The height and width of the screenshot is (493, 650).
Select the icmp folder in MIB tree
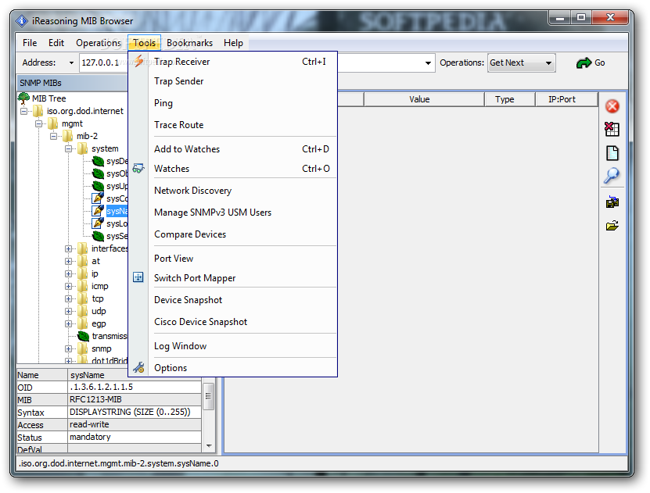[x=100, y=287]
